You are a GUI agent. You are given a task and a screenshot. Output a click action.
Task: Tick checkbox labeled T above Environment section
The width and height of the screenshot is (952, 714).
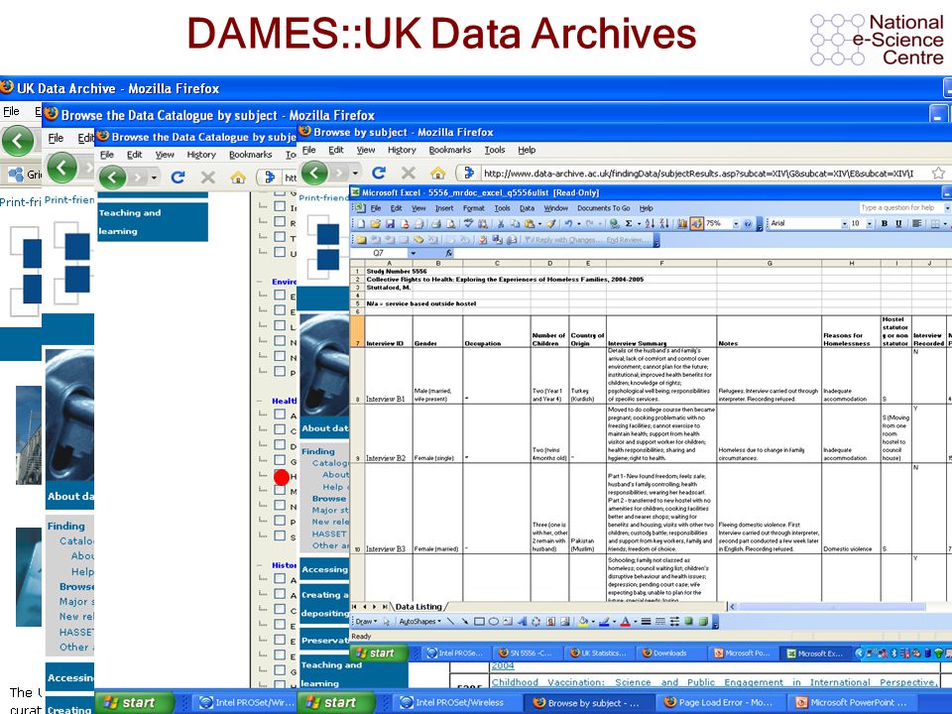pos(280,237)
